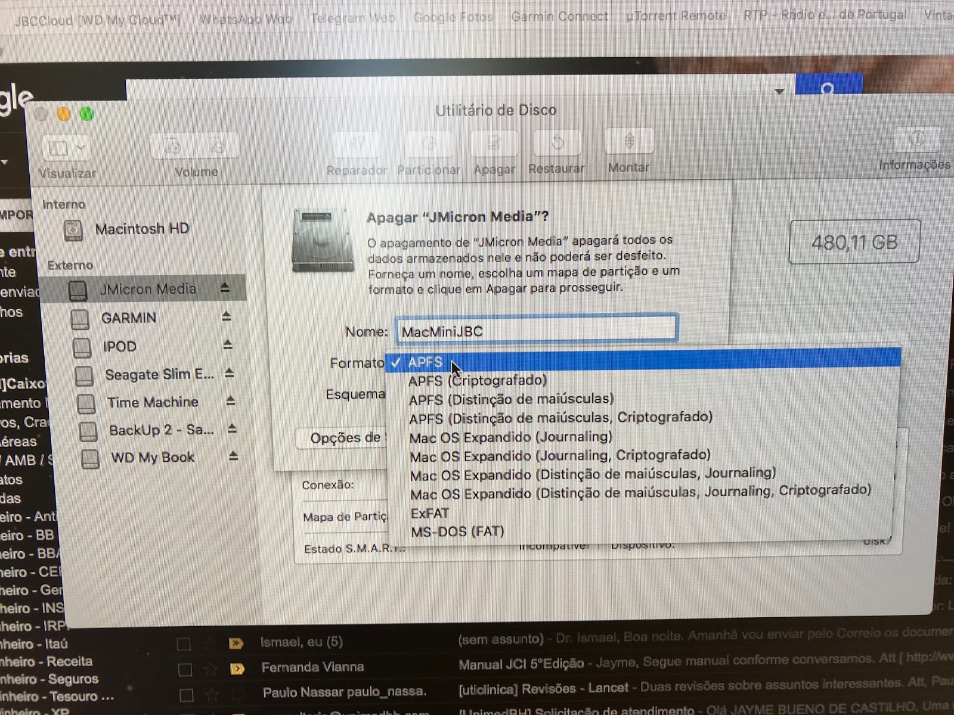Select Mac OS Expandido (Journaling) format option
This screenshot has height=715, width=954.
(510, 437)
